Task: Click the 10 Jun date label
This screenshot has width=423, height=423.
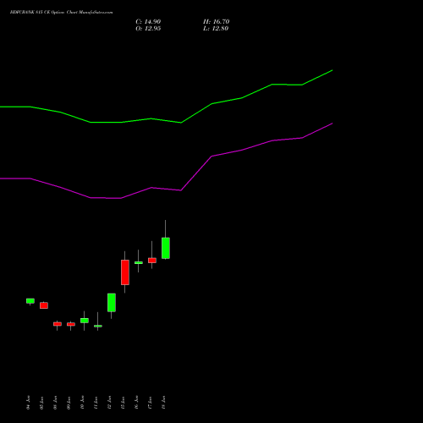Action: point(82,403)
